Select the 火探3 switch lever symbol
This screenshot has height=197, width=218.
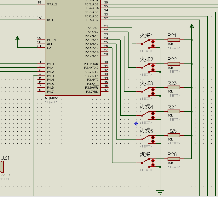(x=146, y=90)
